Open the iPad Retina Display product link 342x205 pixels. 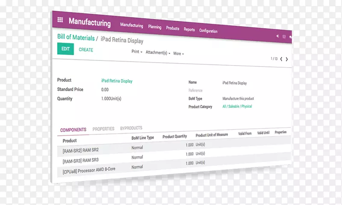click(117, 81)
